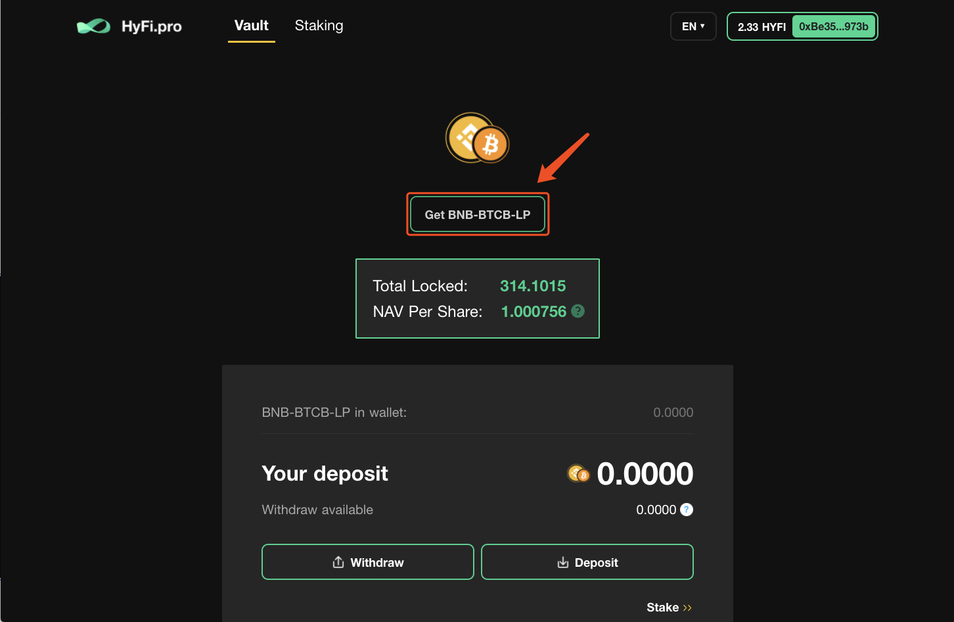Follow the Stake link

point(669,608)
